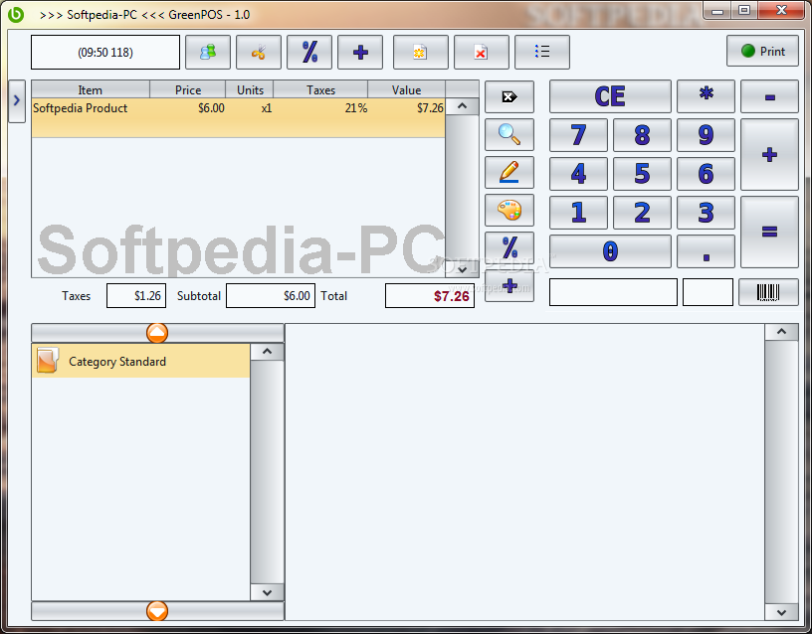Click the small input field beside barcode button

point(708,292)
